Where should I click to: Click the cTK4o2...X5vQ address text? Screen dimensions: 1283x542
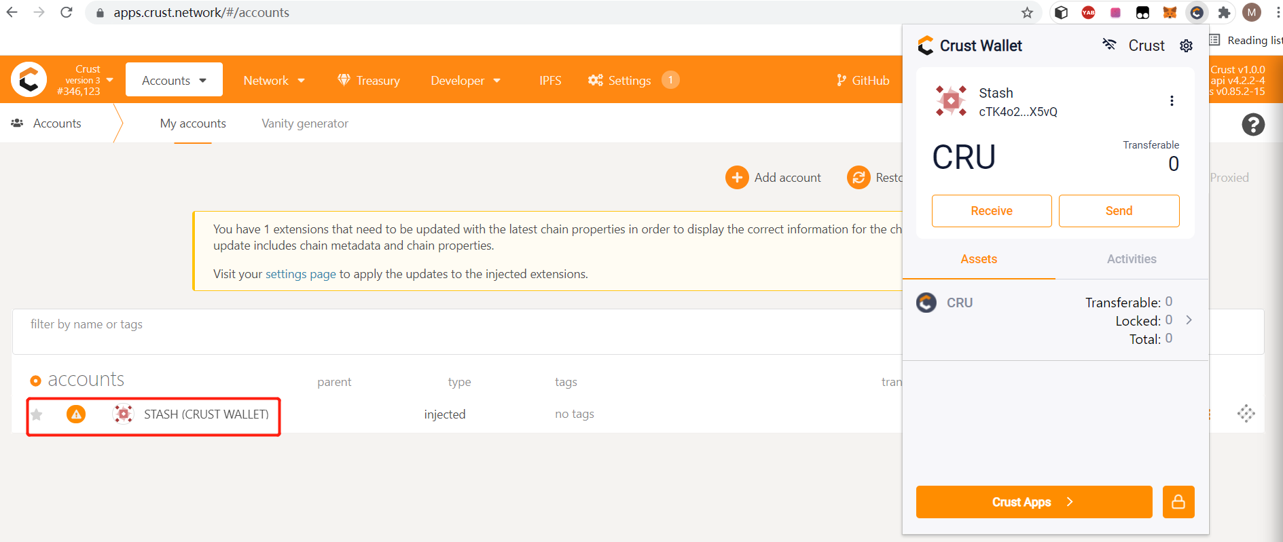(x=1018, y=112)
